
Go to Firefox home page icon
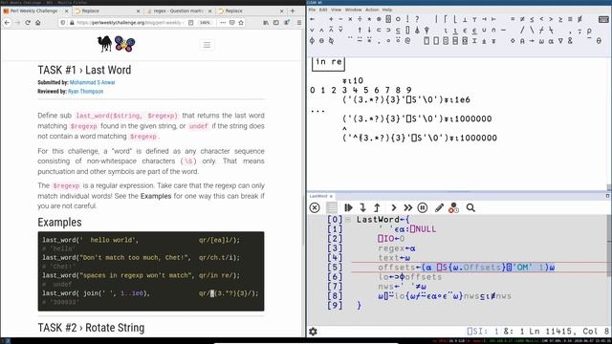pyautogui.click(x=38, y=23)
